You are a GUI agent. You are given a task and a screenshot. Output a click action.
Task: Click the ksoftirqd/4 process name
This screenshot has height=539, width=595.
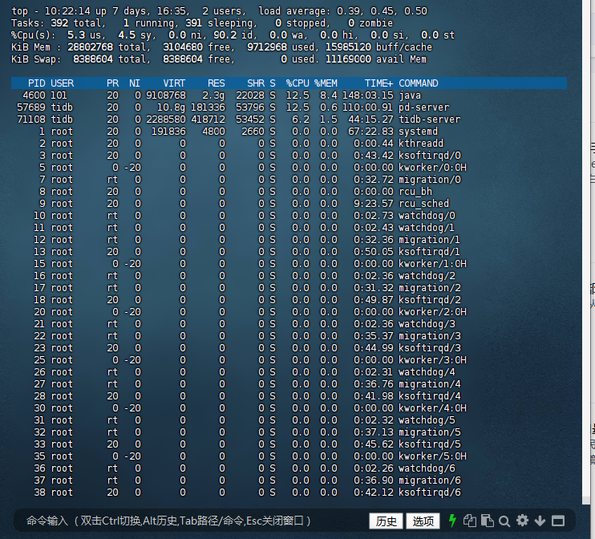click(430, 396)
